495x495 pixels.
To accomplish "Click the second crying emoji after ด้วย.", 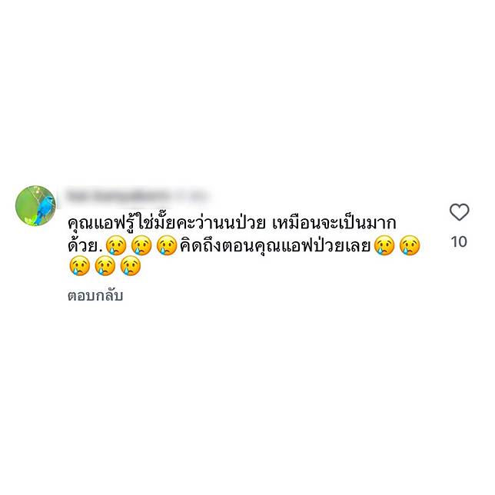I will 141,245.
